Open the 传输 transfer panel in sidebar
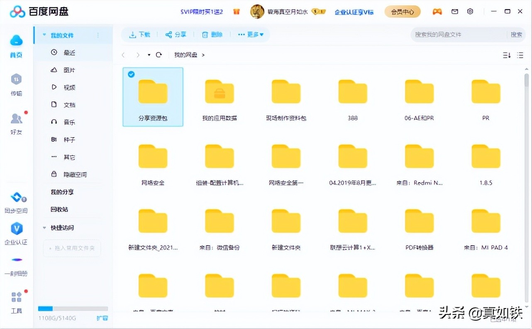532x329 pixels. 16,85
